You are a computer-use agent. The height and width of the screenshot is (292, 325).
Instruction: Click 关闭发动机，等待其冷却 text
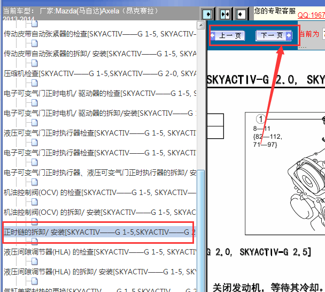tap(268, 288)
